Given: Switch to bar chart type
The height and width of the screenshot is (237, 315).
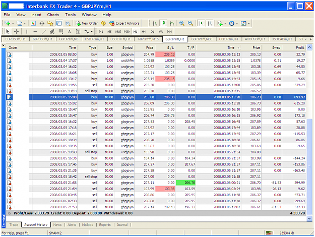Looking at the screenshot, I should tap(155, 23).
